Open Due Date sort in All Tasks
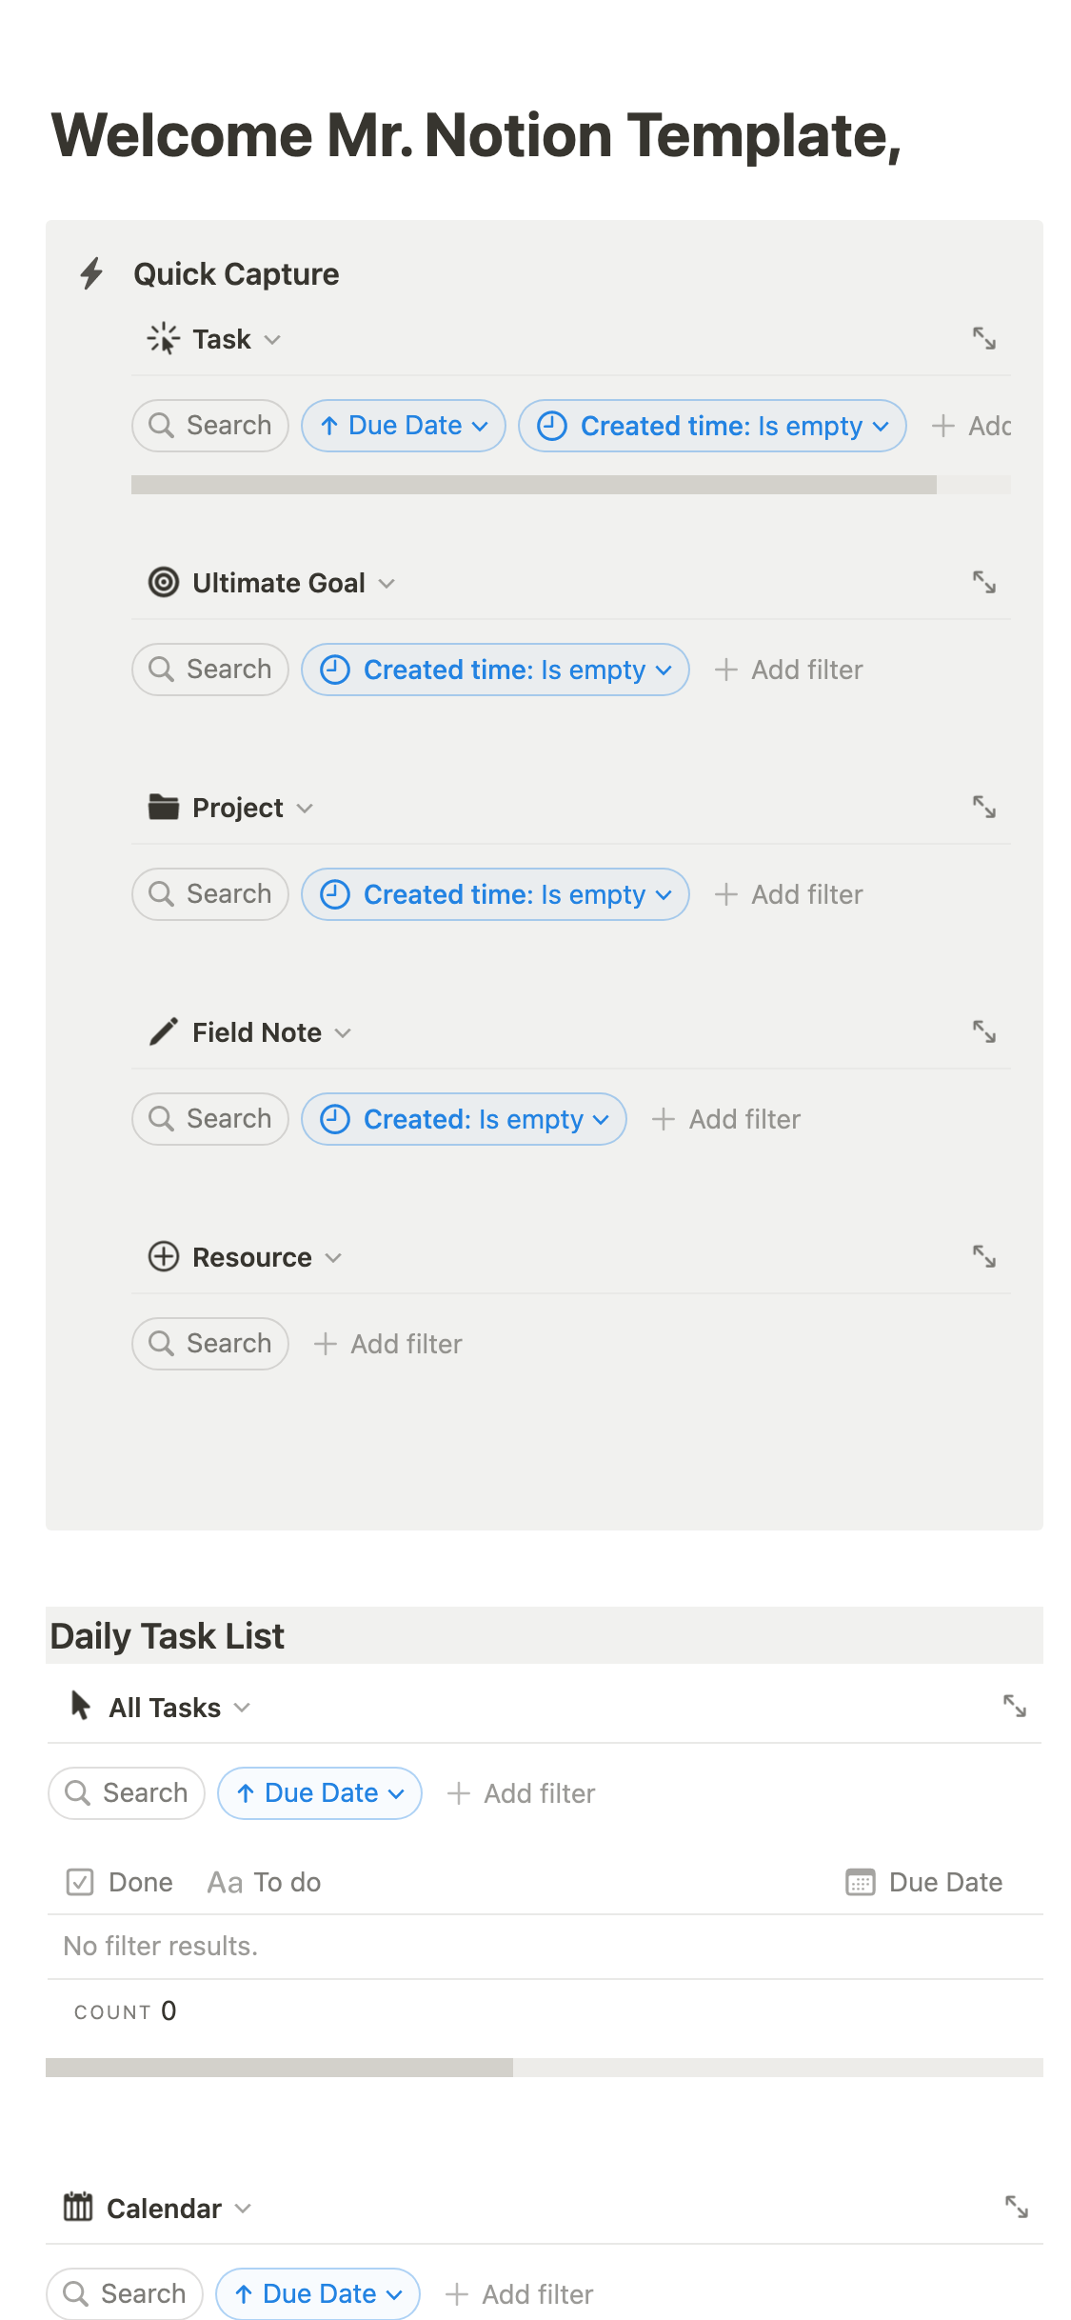The image size is (1071, 2320). coord(320,1793)
